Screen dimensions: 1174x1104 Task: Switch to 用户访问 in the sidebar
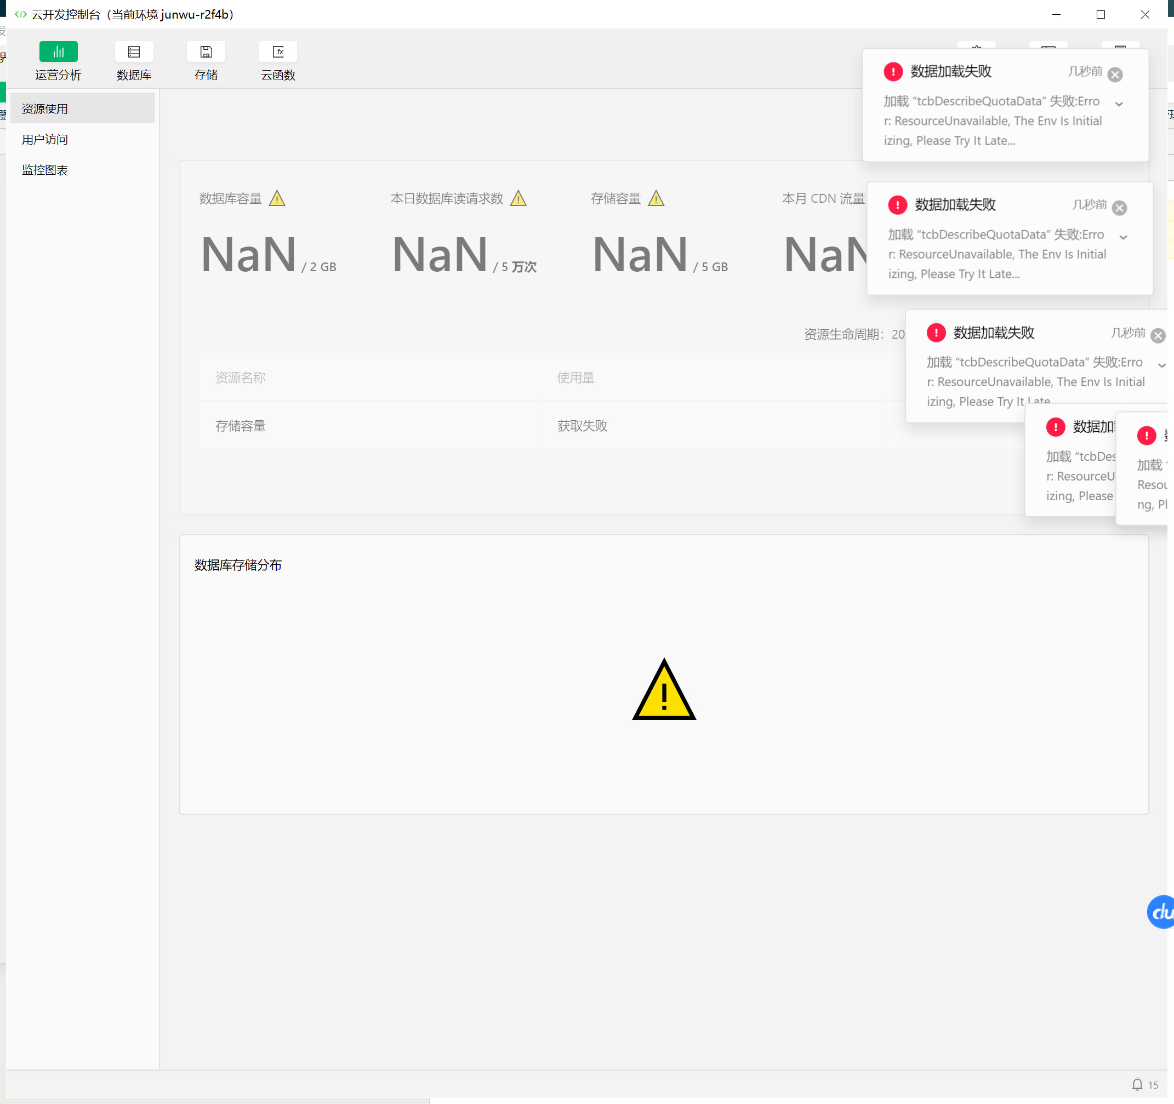coord(45,139)
